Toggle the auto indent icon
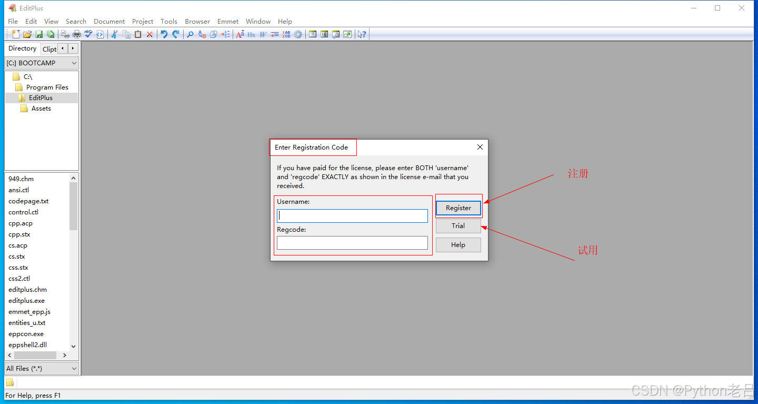 [275, 34]
